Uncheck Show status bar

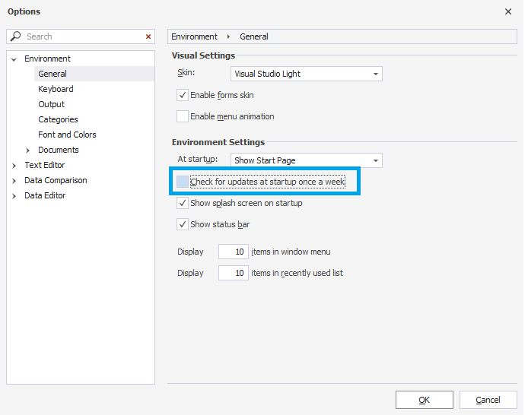pos(183,224)
